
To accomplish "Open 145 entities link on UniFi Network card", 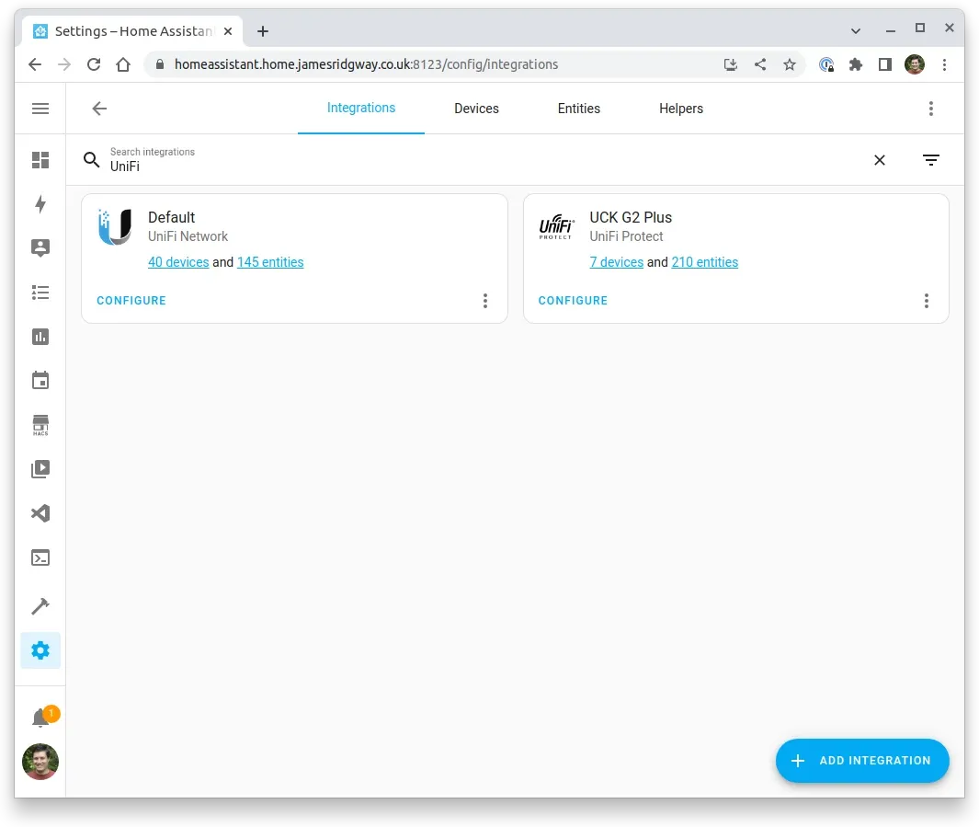I will coord(270,262).
